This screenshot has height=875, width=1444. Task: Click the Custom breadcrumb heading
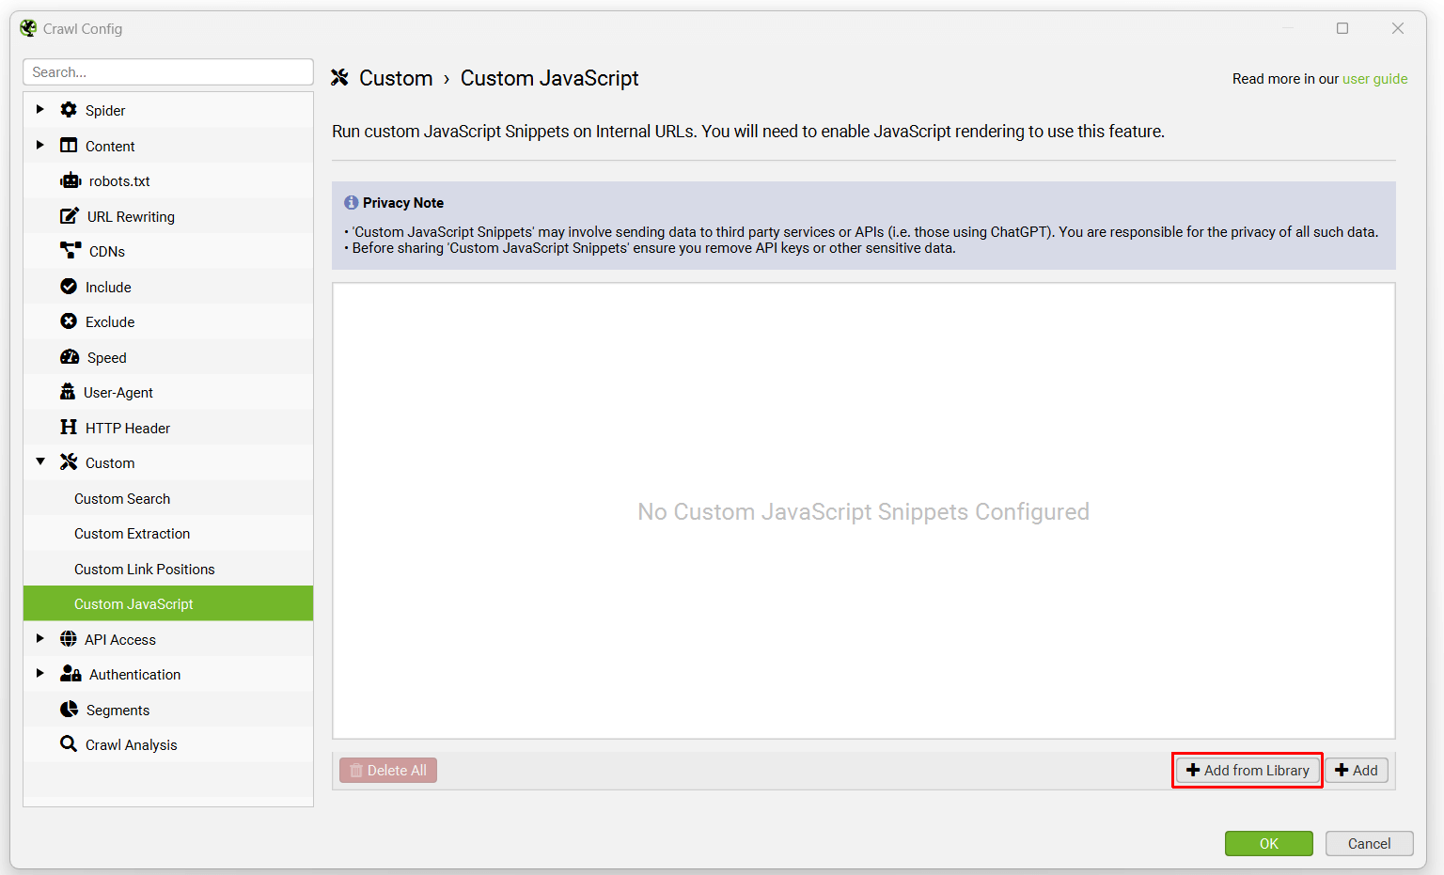tap(396, 78)
